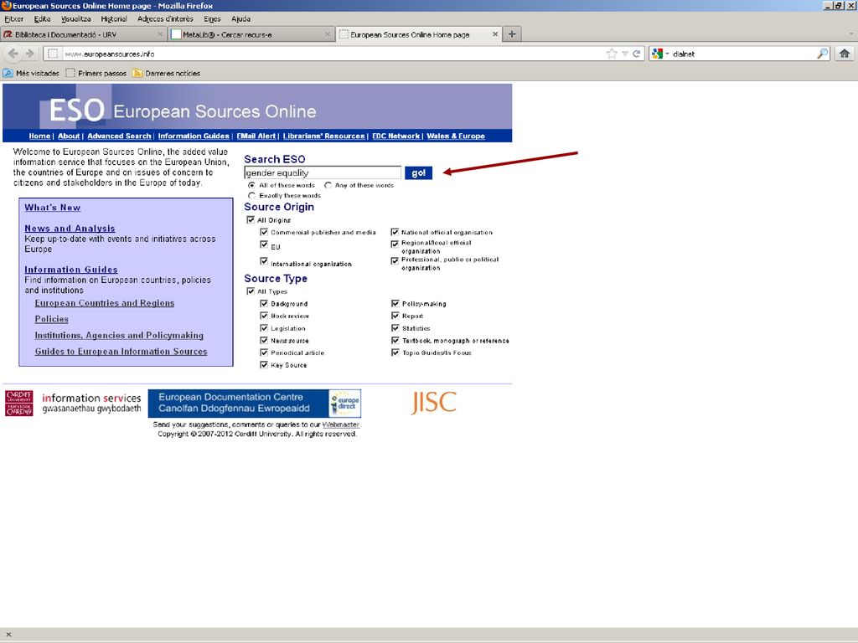This screenshot has width=858, height=643.
Task: Select the 'Any of these words' option
Action: [328, 185]
